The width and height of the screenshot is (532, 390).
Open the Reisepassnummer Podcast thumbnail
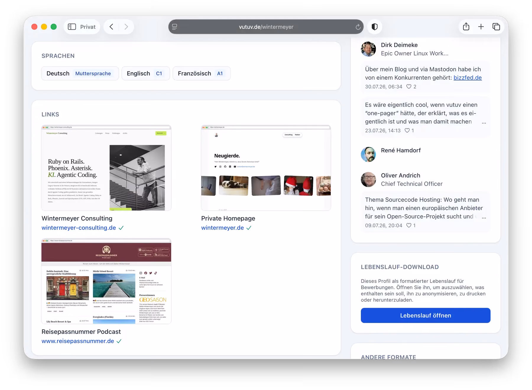(106, 281)
